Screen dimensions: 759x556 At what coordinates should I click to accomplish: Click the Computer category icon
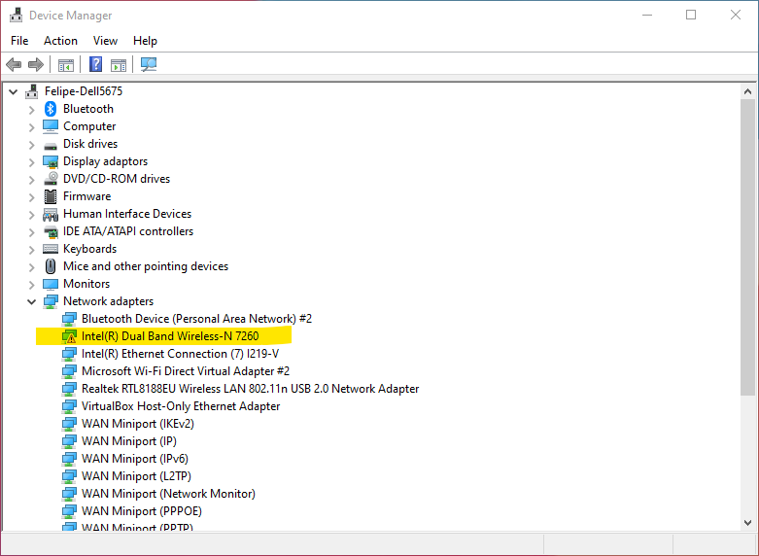click(51, 126)
